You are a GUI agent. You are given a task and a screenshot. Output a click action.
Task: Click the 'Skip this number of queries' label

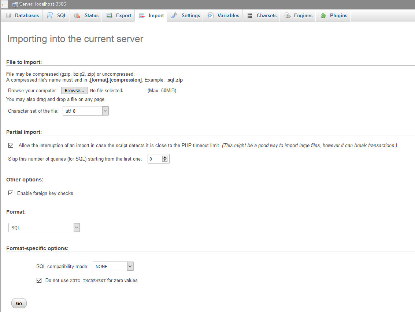click(x=75, y=159)
